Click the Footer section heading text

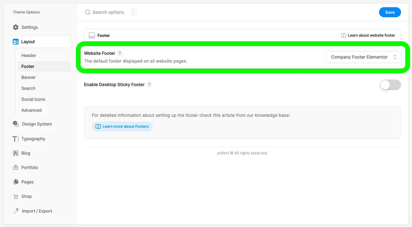[104, 35]
